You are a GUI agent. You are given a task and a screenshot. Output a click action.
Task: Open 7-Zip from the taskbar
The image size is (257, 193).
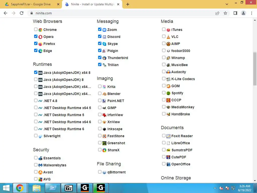(x=69, y=188)
